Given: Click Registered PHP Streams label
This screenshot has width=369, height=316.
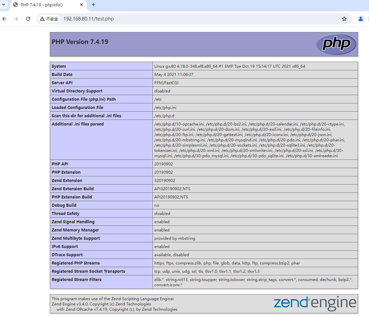Looking at the screenshot, I should (76, 263).
